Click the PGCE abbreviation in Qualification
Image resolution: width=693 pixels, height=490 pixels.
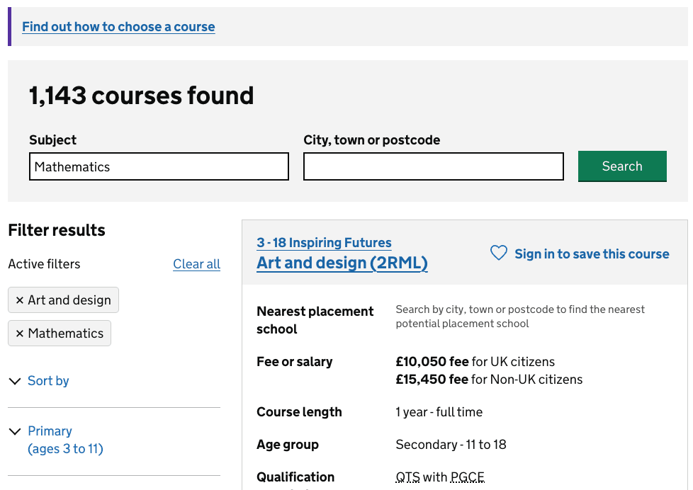coord(468,477)
